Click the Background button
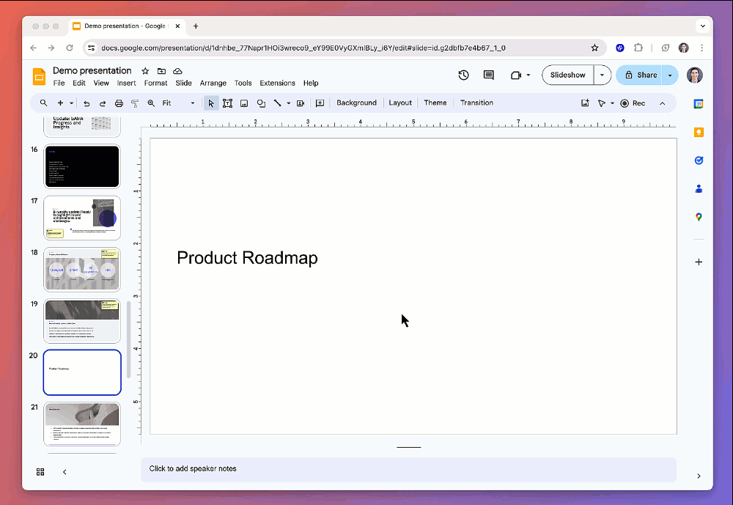This screenshot has height=505, width=733. pyautogui.click(x=356, y=103)
